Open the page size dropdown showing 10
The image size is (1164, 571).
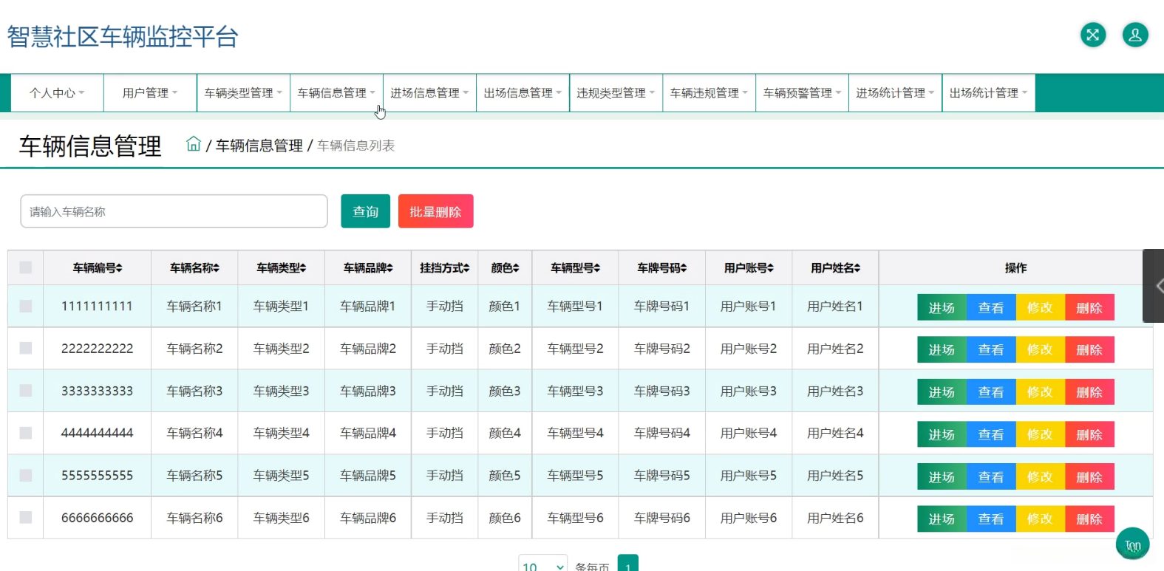(x=542, y=566)
